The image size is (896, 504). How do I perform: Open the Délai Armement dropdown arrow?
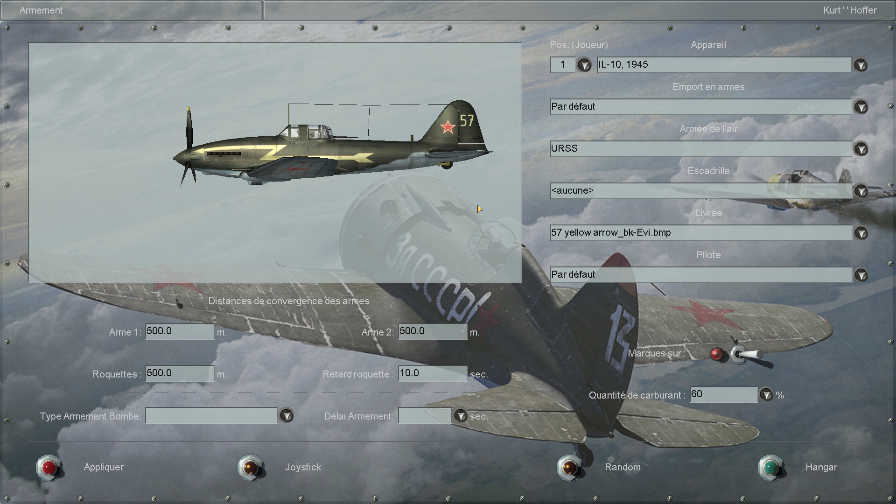[x=460, y=415]
